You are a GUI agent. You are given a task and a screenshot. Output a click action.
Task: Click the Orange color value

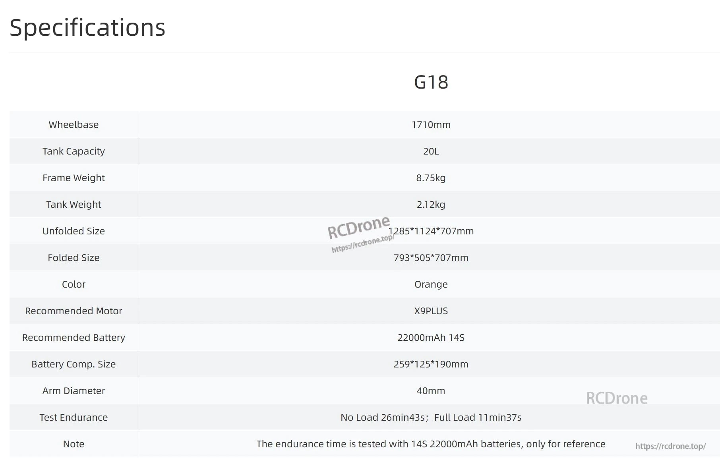(x=431, y=284)
